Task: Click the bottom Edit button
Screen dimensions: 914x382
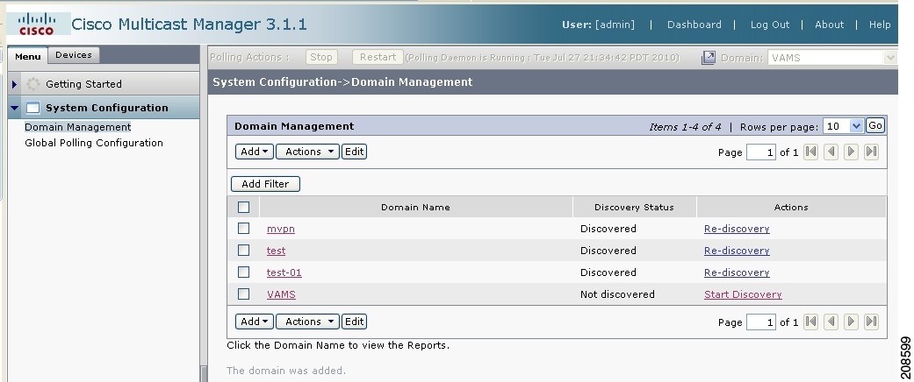Action: 354,322
